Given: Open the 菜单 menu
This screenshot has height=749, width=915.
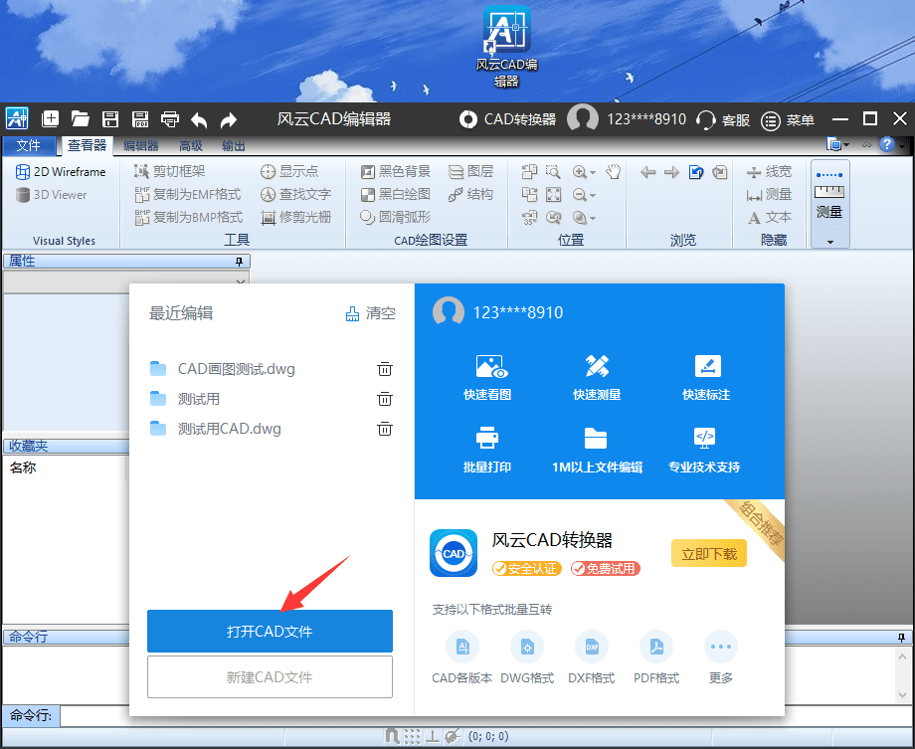Looking at the screenshot, I should coord(788,120).
